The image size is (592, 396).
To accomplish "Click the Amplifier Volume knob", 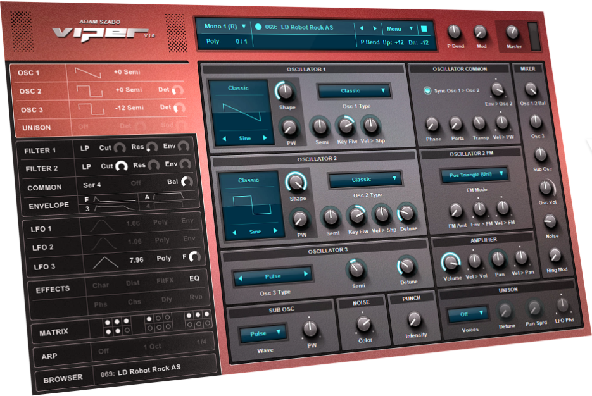I will [x=451, y=263].
